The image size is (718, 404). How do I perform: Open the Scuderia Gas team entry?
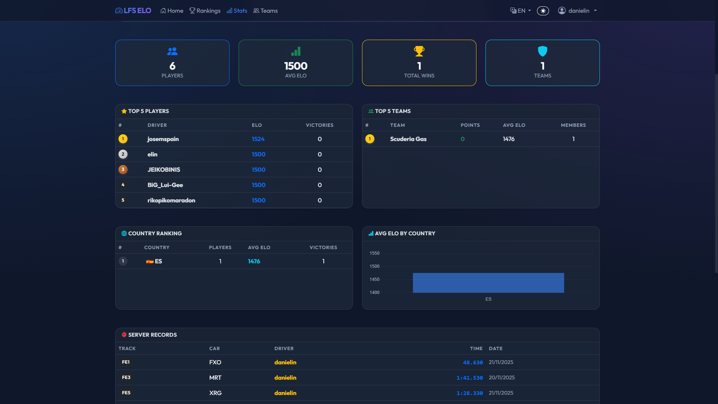pos(408,139)
